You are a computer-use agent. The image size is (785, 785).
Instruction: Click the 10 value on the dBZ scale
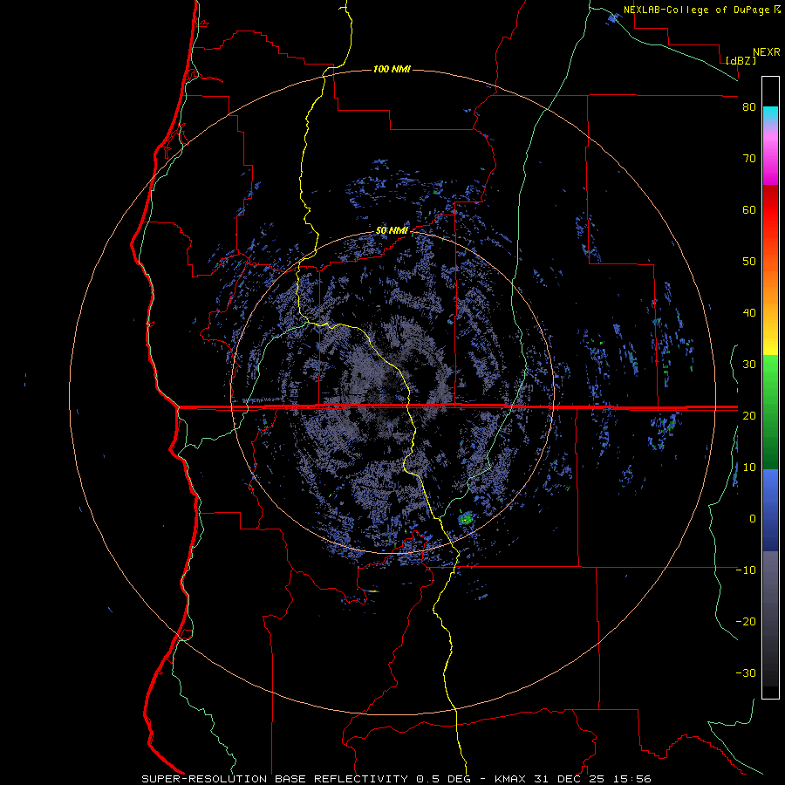click(749, 468)
